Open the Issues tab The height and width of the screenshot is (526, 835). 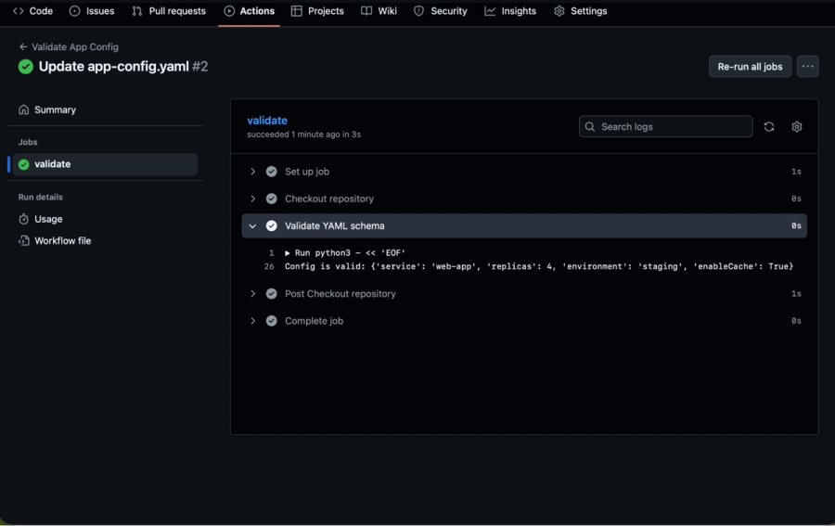[92, 10]
